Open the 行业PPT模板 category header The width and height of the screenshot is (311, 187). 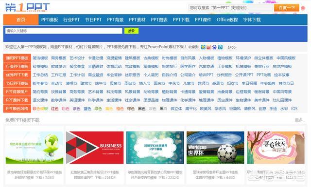[17, 66]
